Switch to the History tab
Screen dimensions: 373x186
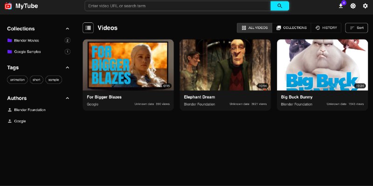[x=326, y=28]
